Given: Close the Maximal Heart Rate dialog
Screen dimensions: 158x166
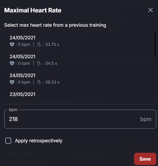Looking at the screenshot, I should (150, 10).
